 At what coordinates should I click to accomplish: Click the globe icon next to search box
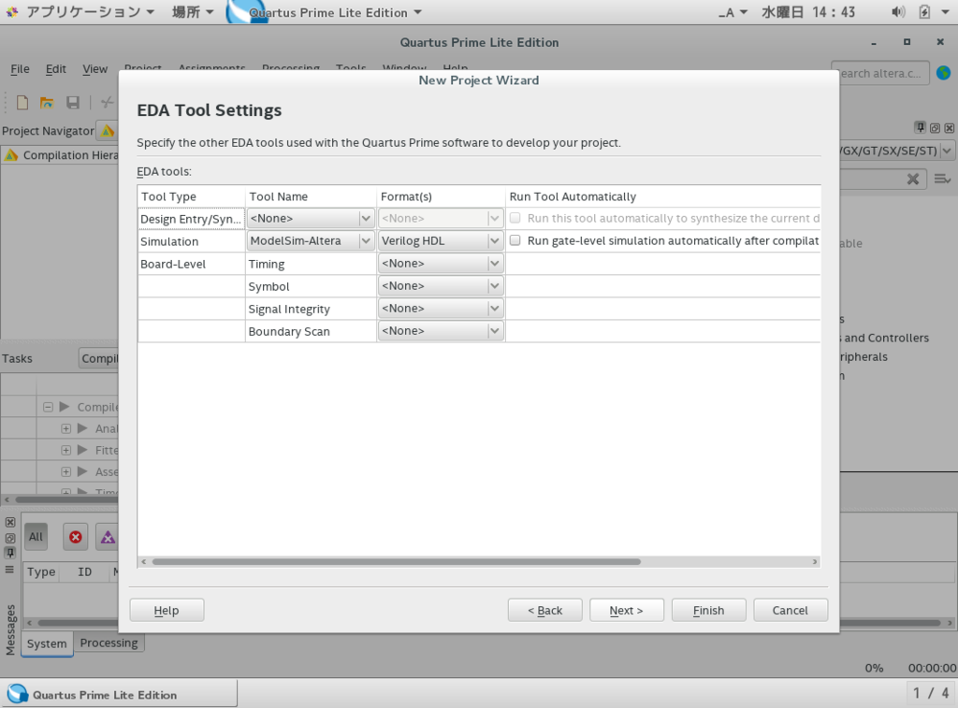[943, 73]
